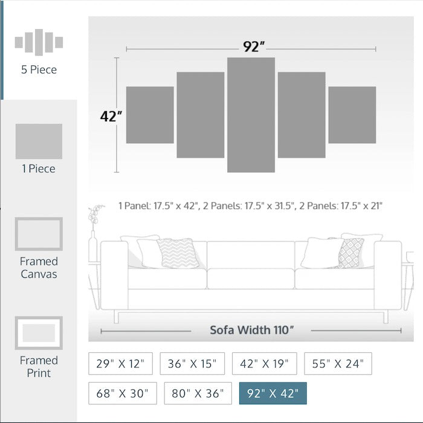Select size 29" X 12"
The height and width of the screenshot is (423, 423).
pyautogui.click(x=121, y=364)
